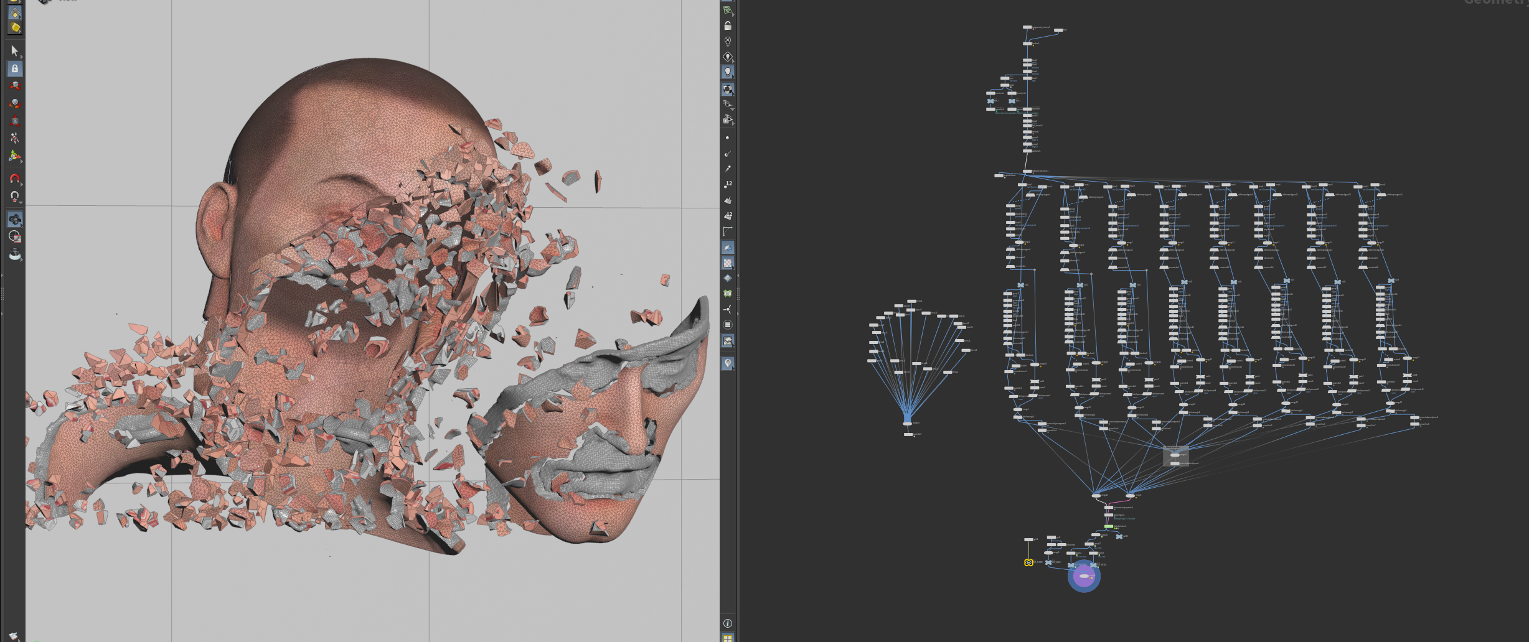
Task: Select the arrow Select tool
Action: point(15,51)
